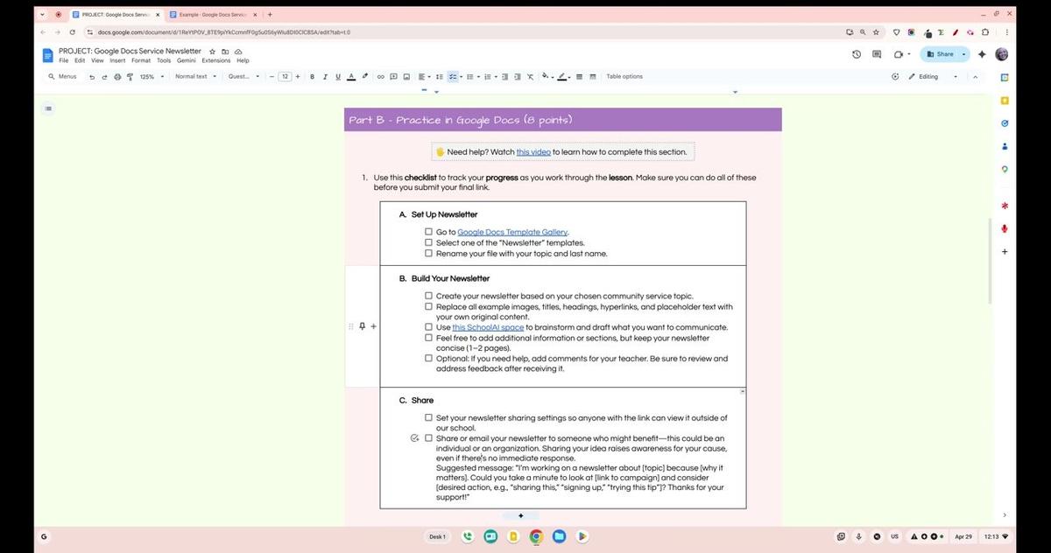1051x553 pixels.
Task: Check the 'Use this SchoolAI space' box
Action: [428, 327]
